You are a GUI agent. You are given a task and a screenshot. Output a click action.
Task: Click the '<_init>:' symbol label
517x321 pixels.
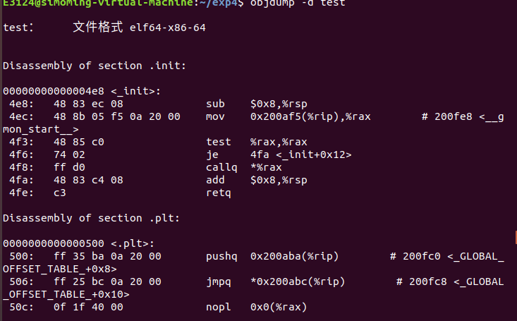[x=136, y=91]
